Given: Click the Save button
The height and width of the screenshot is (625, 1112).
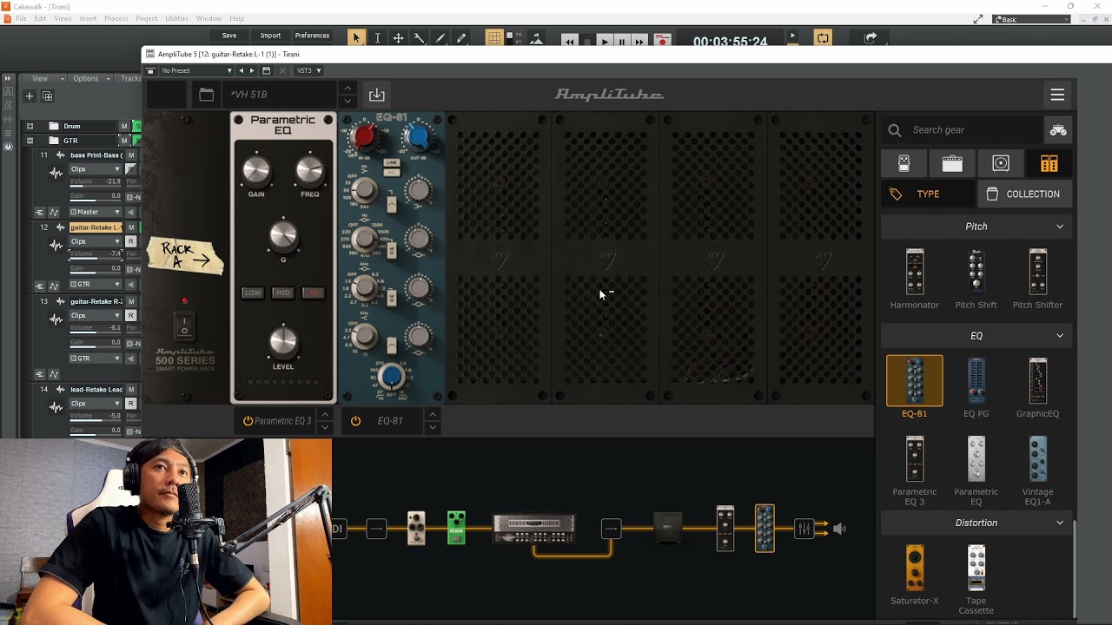Looking at the screenshot, I should tap(229, 36).
